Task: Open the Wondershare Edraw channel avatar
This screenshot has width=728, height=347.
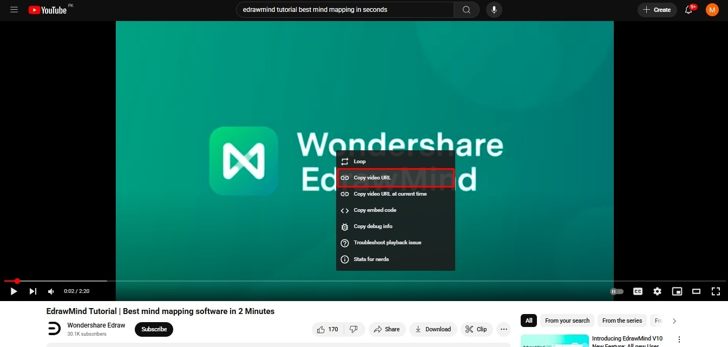Action: click(x=54, y=329)
